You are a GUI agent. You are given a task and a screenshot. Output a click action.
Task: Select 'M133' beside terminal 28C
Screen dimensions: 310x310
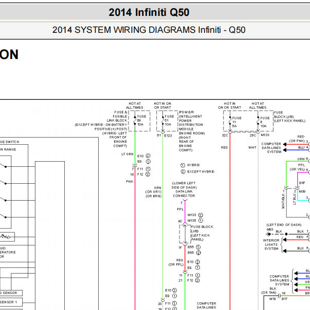click(265, 135)
